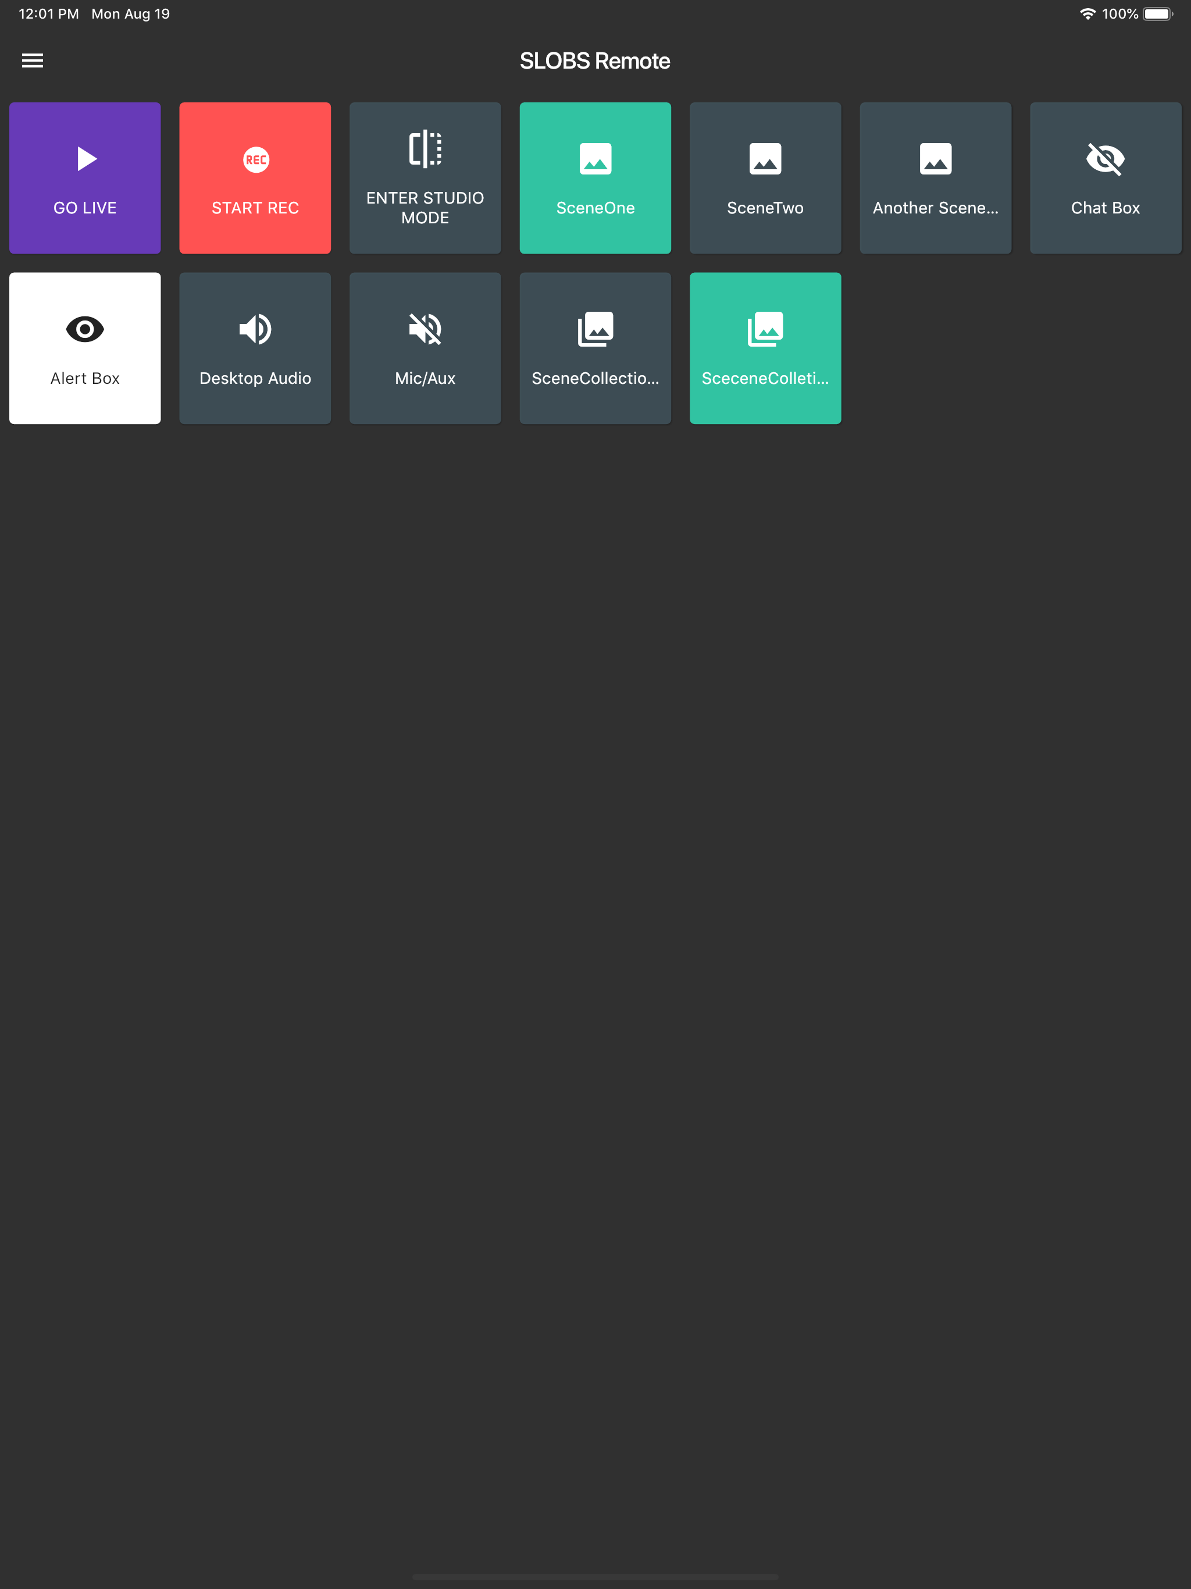This screenshot has width=1191, height=1589.
Task: Hide the Alert Box source
Action: pos(85,348)
